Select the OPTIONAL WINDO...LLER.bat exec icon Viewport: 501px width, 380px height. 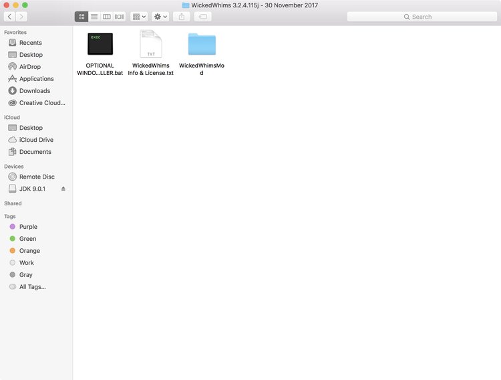pos(100,44)
